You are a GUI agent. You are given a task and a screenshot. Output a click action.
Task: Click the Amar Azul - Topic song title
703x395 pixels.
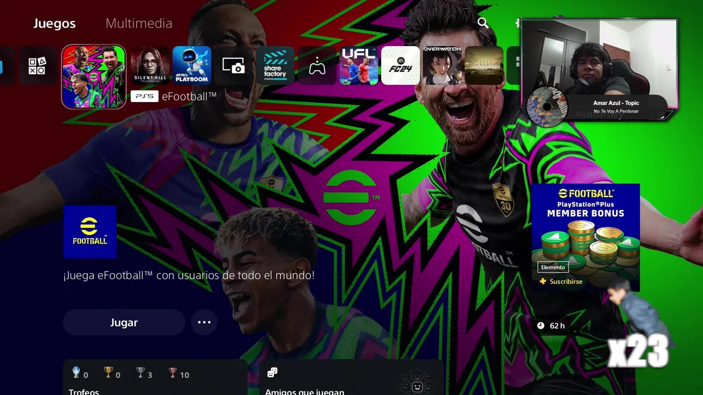click(616, 103)
